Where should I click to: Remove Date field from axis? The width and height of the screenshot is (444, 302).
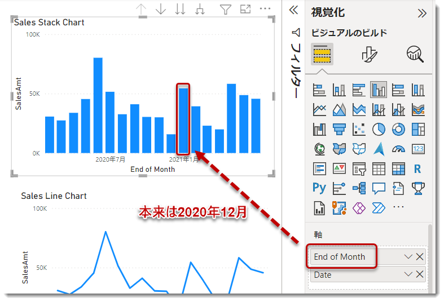[x=420, y=274]
